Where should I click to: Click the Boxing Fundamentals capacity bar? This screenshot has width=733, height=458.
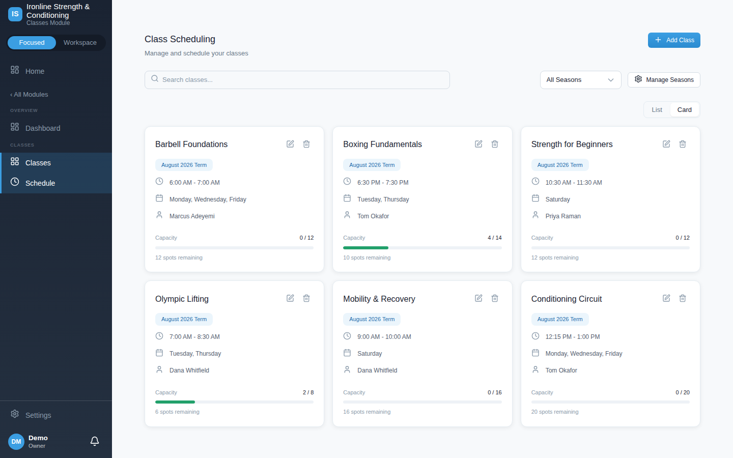(x=422, y=248)
